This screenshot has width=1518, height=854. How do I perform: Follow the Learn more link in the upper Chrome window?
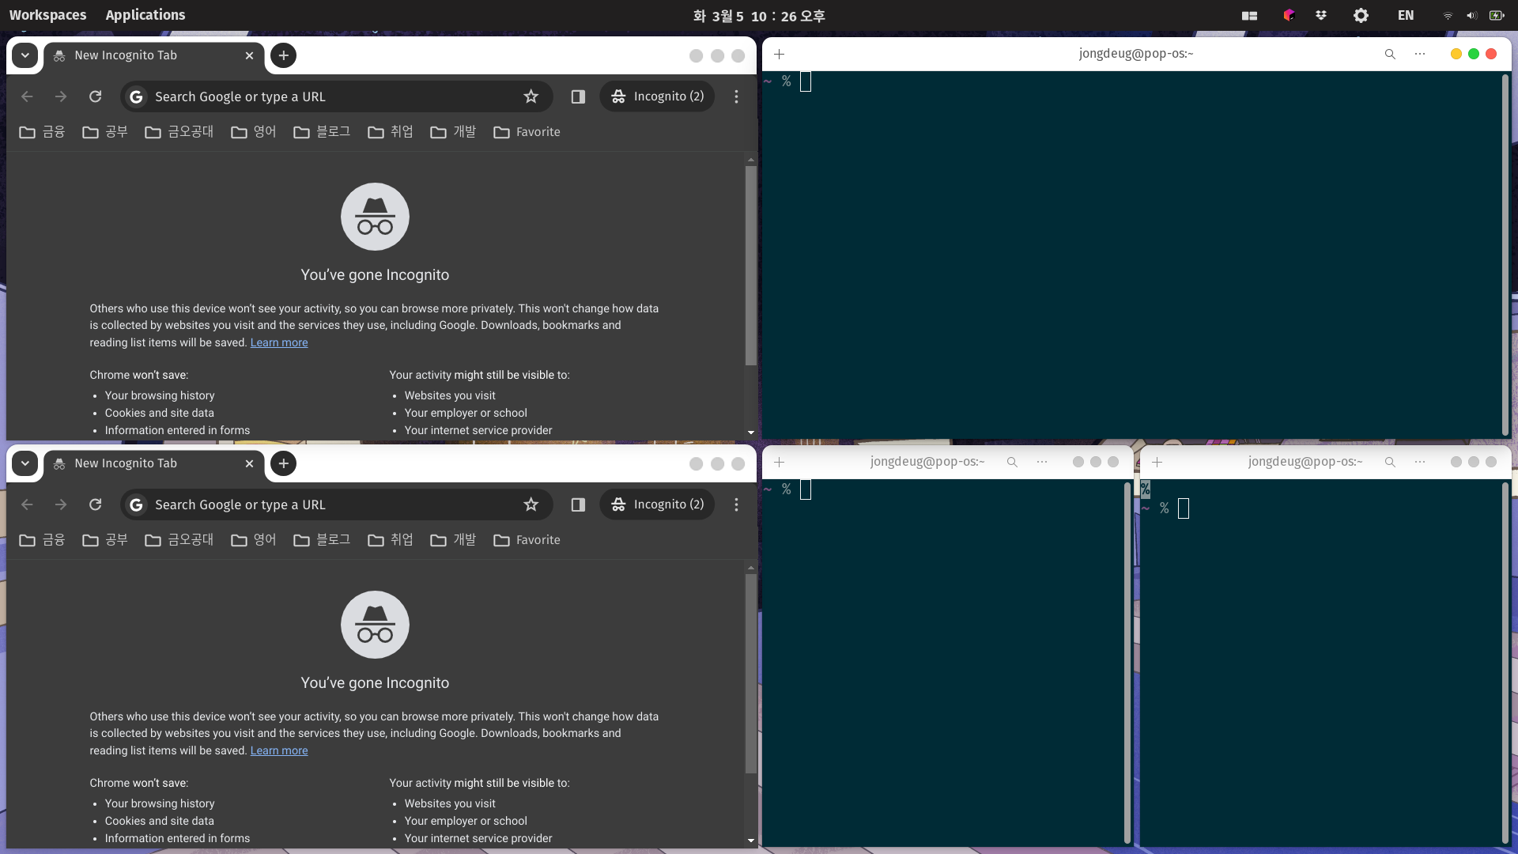[279, 342]
